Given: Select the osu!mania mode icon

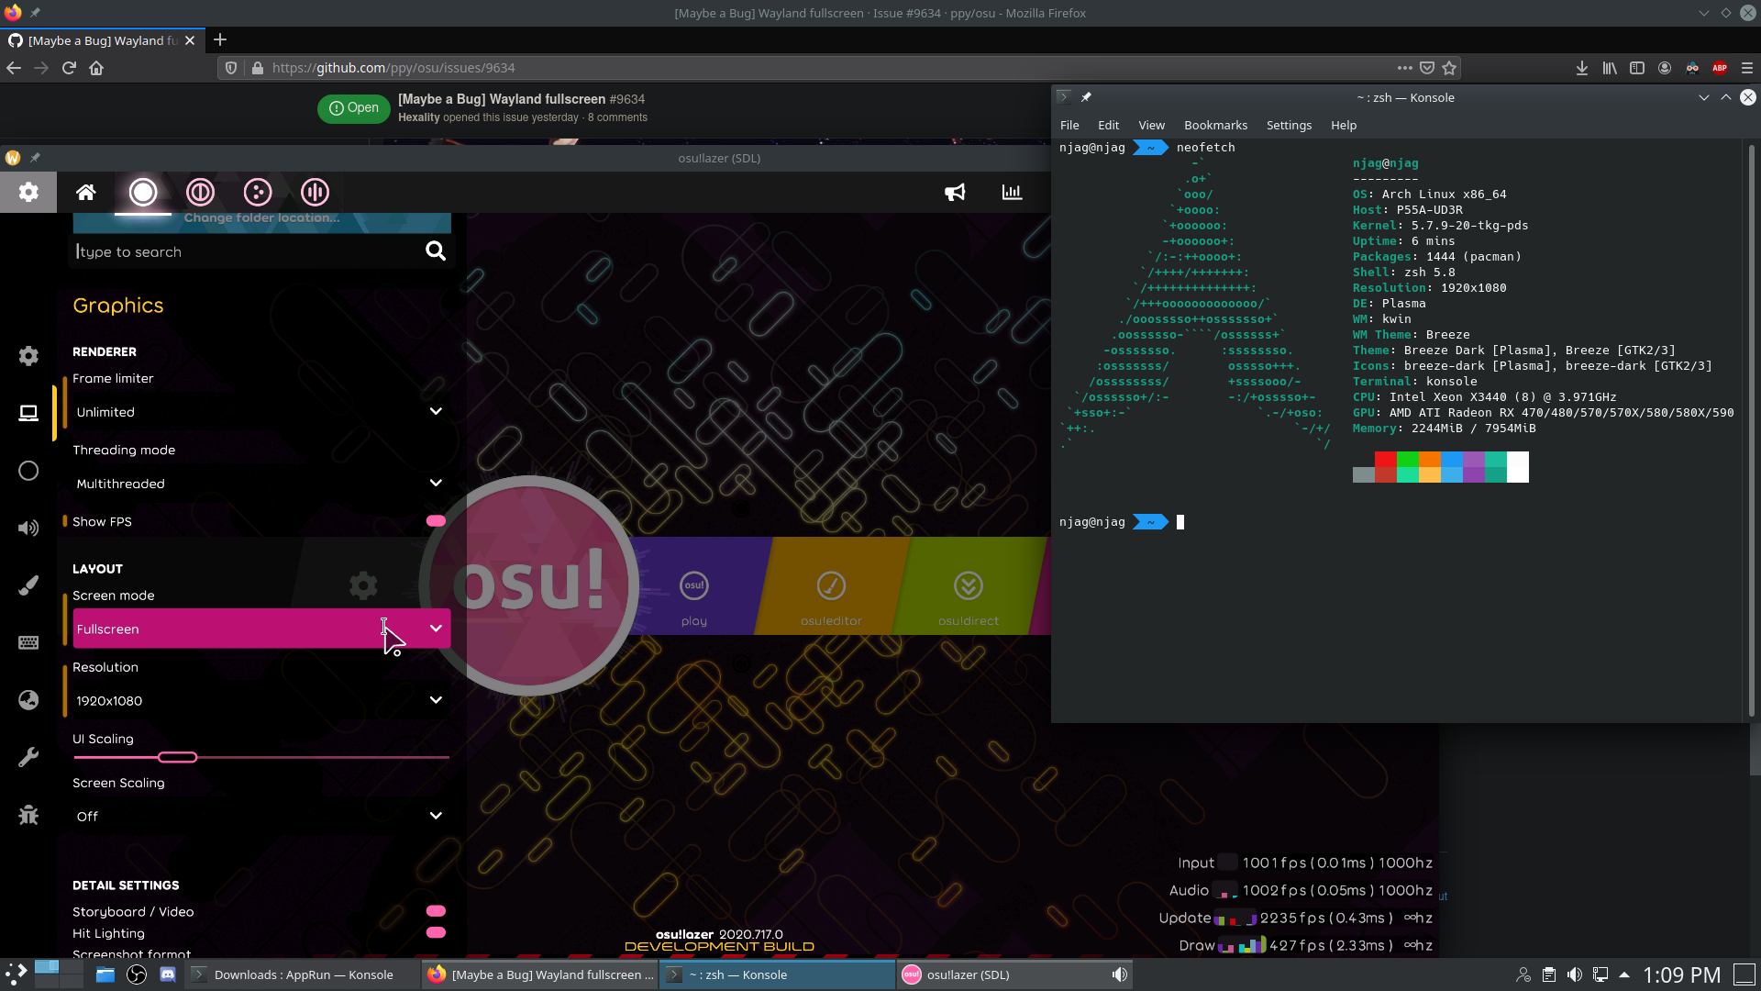Looking at the screenshot, I should [x=315, y=192].
